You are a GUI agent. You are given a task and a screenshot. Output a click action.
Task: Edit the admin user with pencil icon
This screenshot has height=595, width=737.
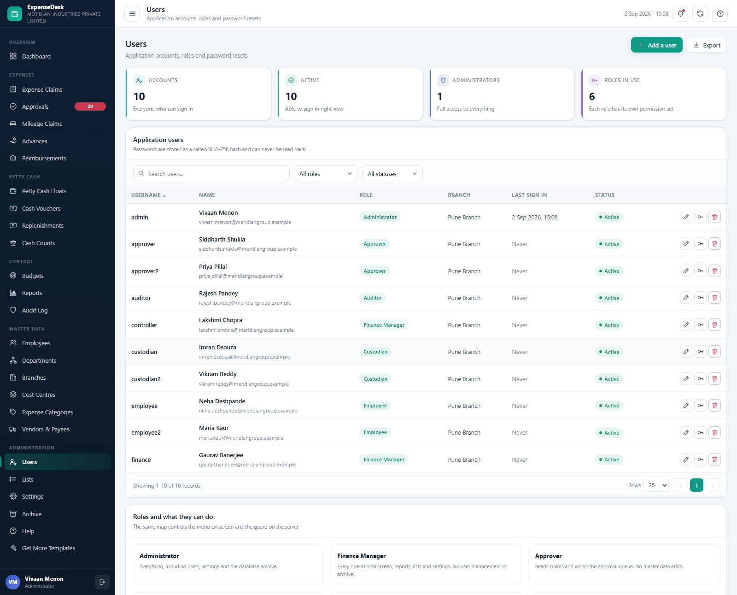click(x=686, y=217)
